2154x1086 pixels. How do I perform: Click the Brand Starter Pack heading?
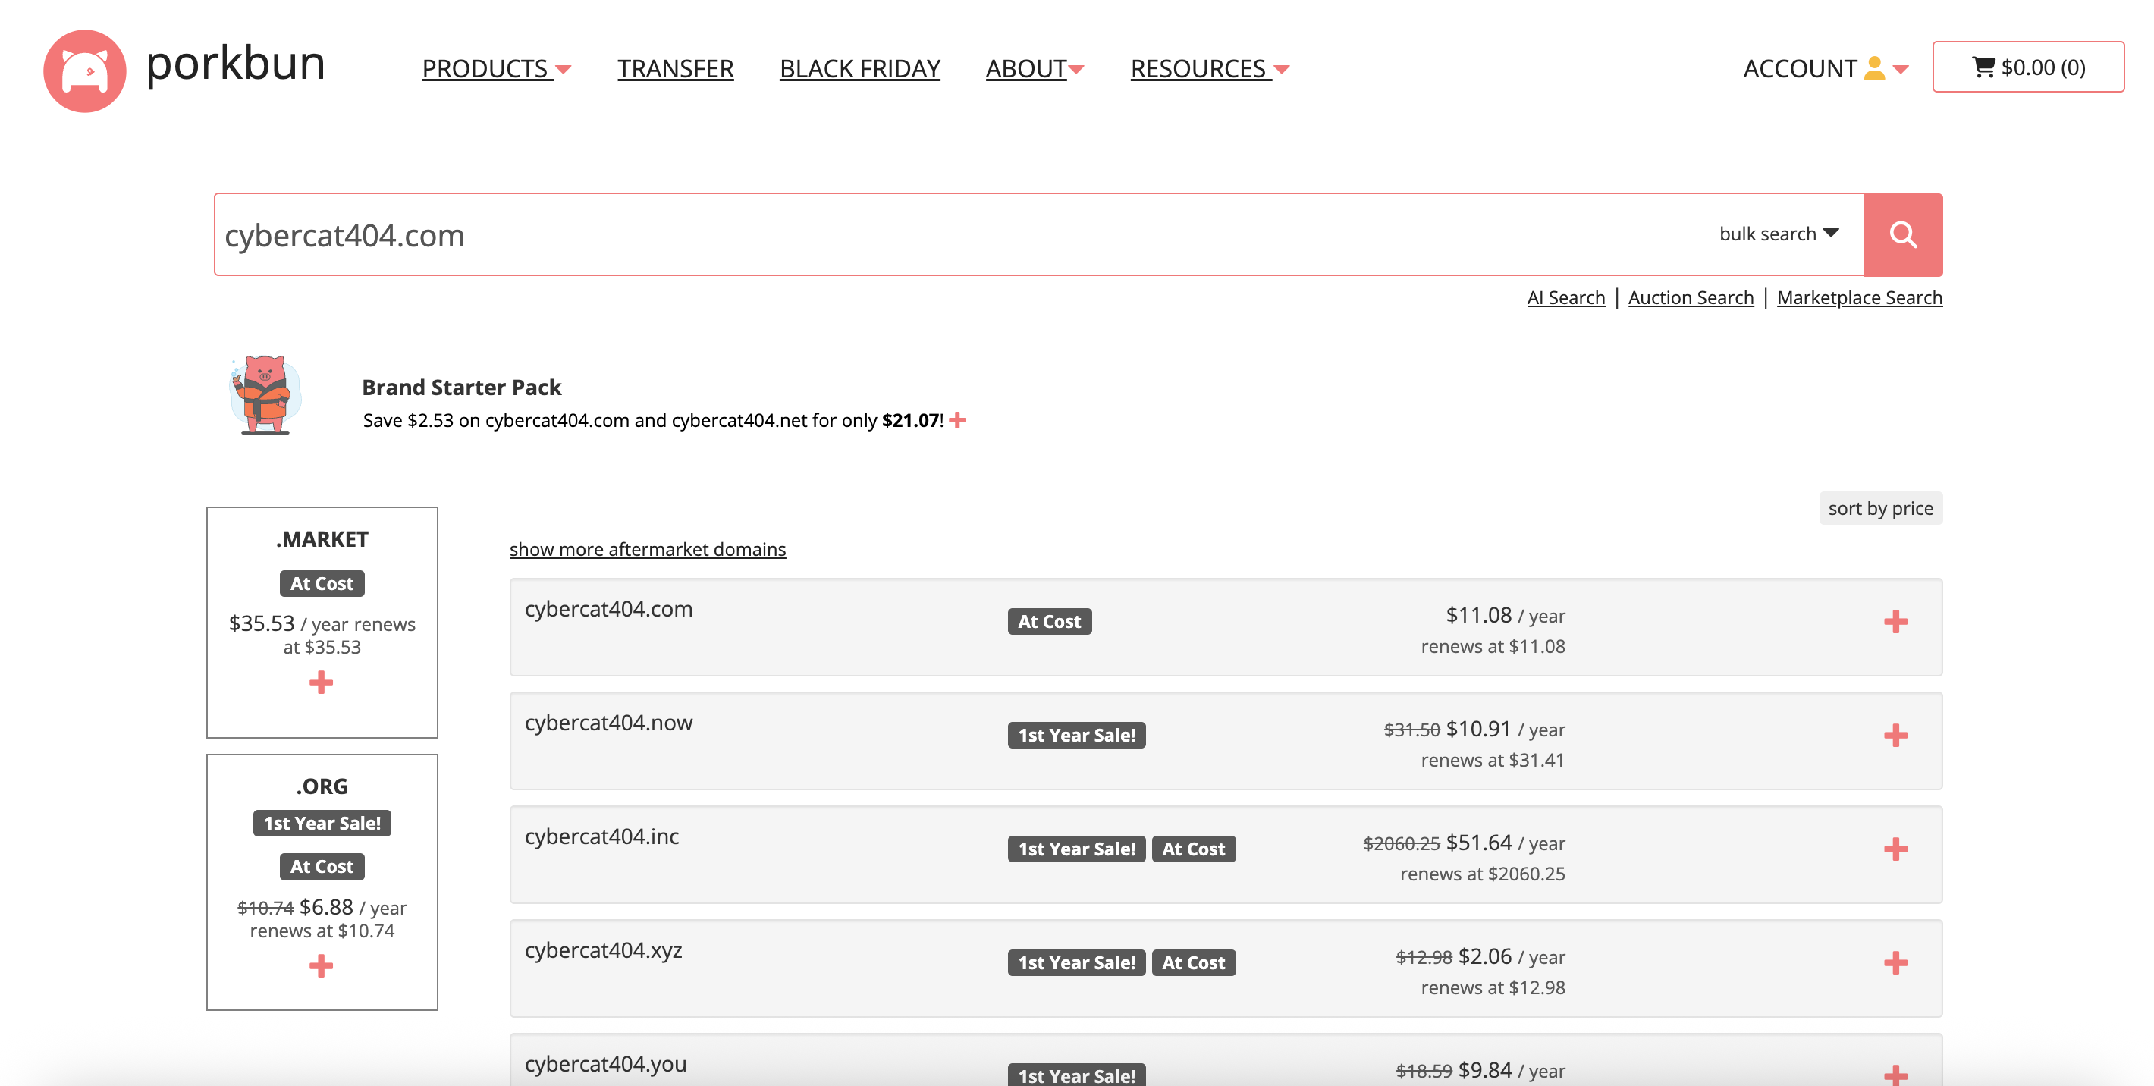pos(462,387)
